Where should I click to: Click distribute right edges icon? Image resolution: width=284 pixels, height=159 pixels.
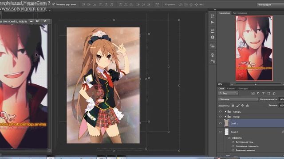pyautogui.click(x=149, y=4)
